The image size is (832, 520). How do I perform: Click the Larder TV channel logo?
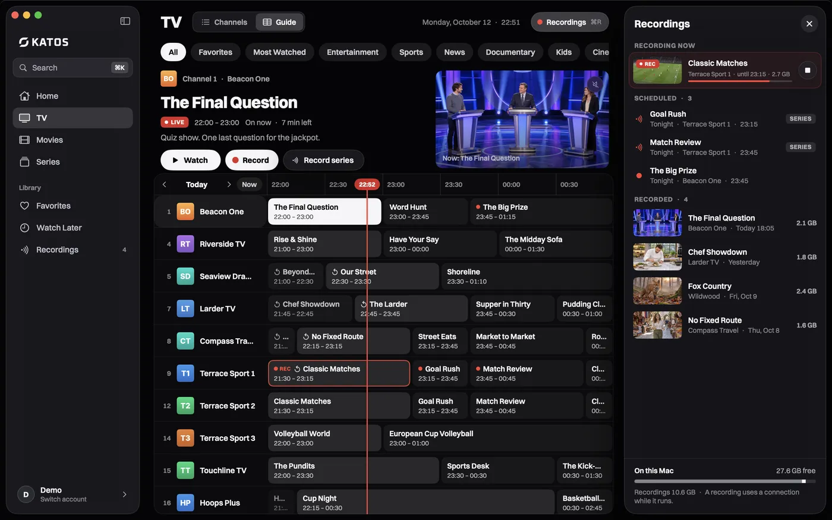point(185,309)
